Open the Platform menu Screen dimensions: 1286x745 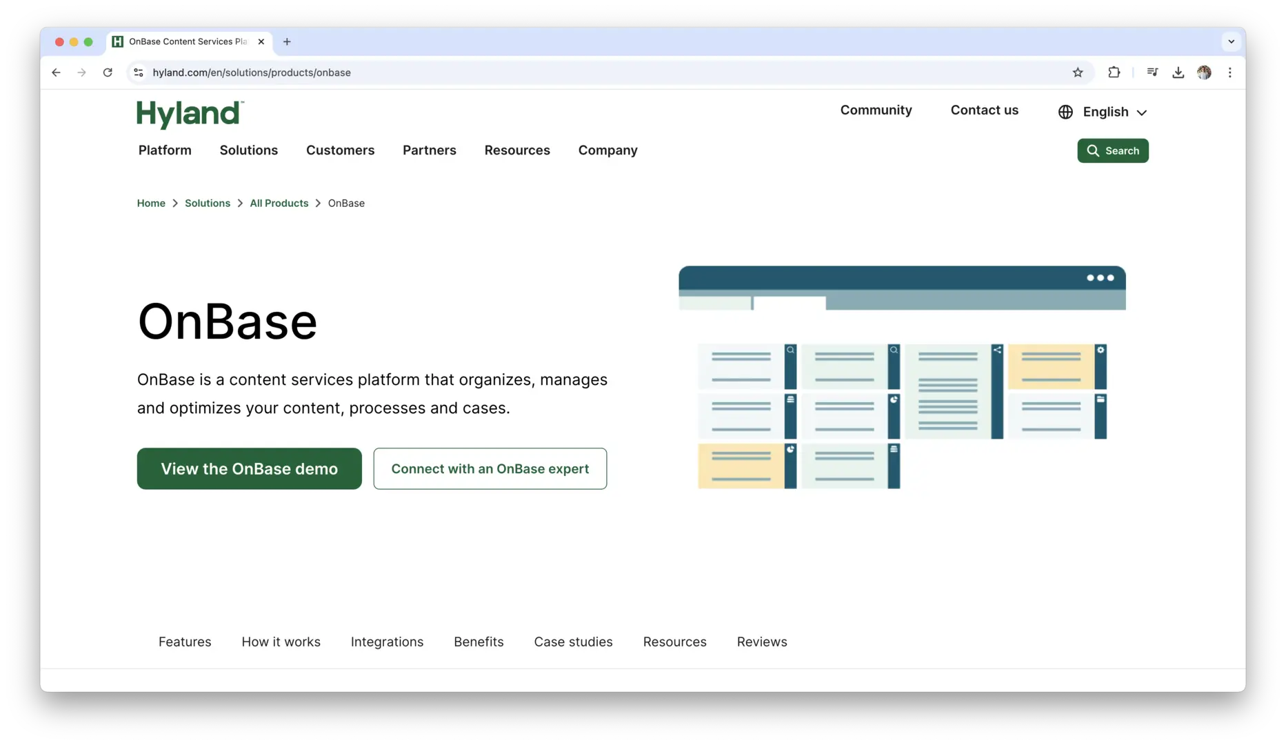pos(165,150)
